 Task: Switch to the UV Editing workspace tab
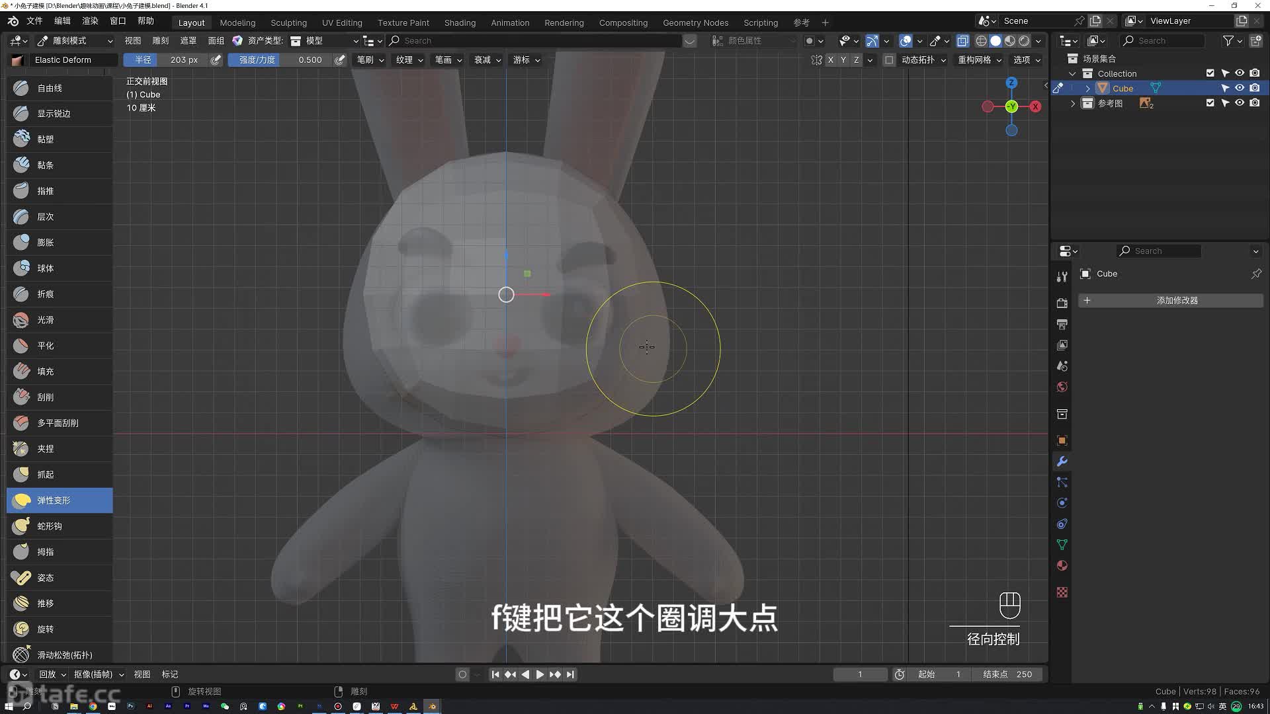[342, 22]
